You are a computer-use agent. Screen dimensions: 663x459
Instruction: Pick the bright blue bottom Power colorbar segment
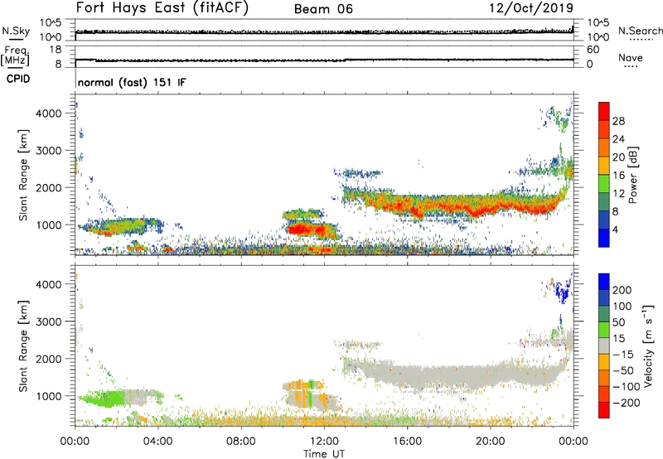[604, 239]
